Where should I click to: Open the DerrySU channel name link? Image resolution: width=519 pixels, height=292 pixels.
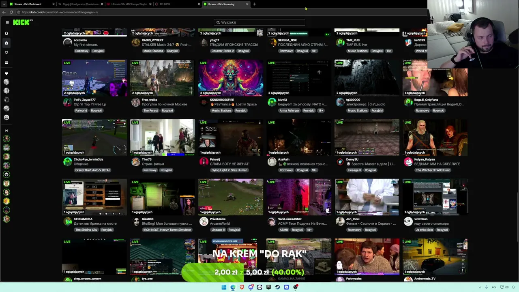point(352,159)
